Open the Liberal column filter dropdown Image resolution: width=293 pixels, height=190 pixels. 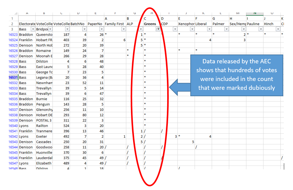[x=210, y=29]
